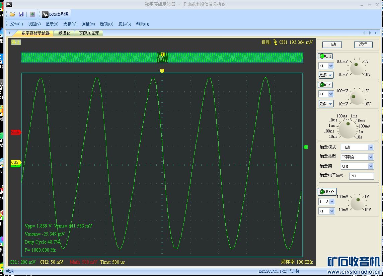This screenshot has width=383, height=276.
Task: Click the save floppy disk icon
Action: click(21, 14)
